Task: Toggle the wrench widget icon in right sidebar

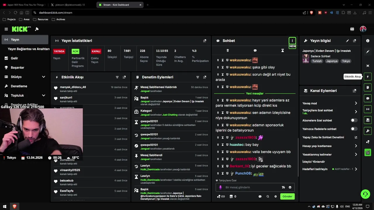Action: pos(368,131)
